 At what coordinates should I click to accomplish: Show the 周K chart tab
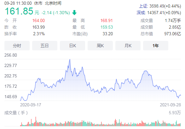pyautogui.click(x=100, y=46)
